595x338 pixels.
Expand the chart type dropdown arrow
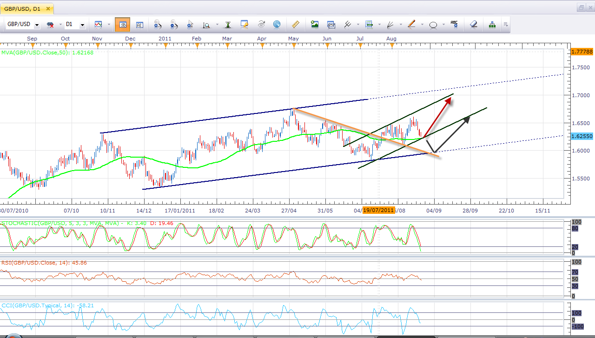click(x=109, y=25)
